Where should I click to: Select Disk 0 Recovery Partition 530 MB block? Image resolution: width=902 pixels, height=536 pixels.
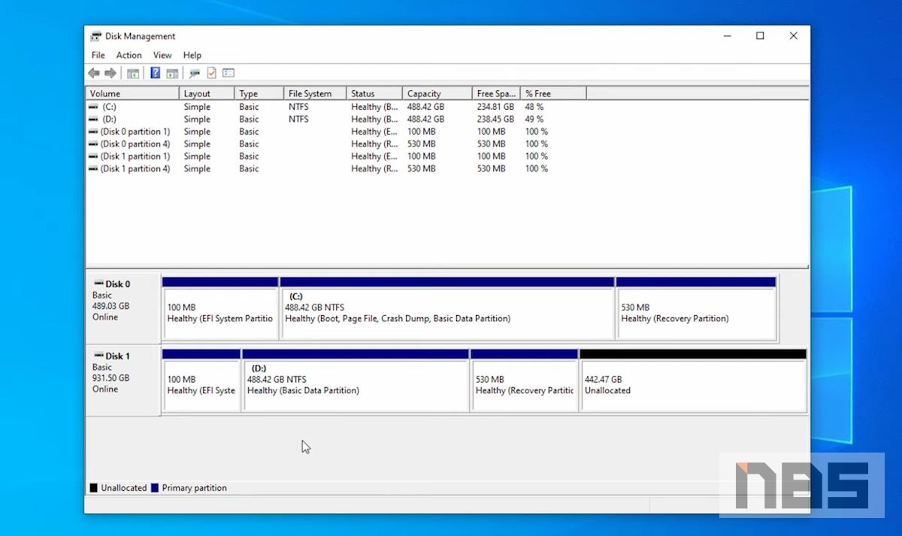pos(695,313)
